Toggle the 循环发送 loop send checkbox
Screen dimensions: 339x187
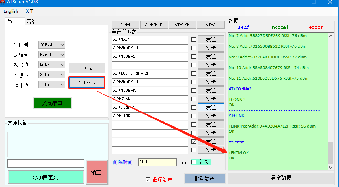click(x=148, y=180)
